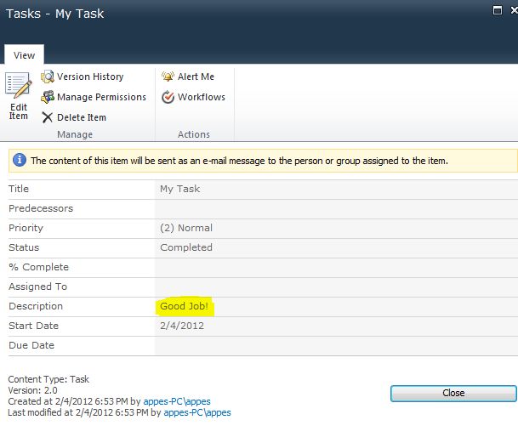Choose the Alert Me label
The image size is (518, 437).
(196, 77)
